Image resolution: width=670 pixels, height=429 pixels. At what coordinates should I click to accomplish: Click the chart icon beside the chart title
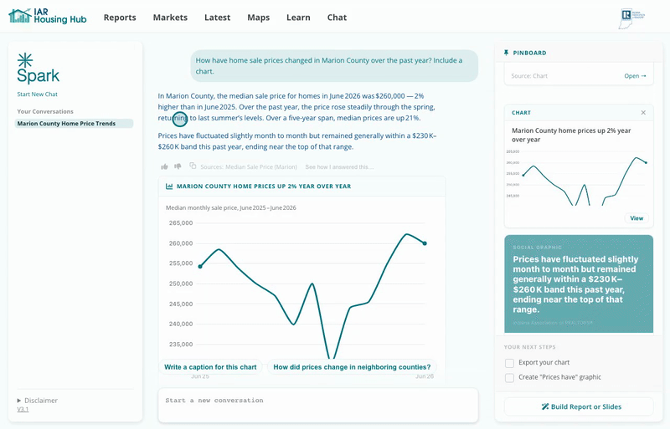click(169, 186)
